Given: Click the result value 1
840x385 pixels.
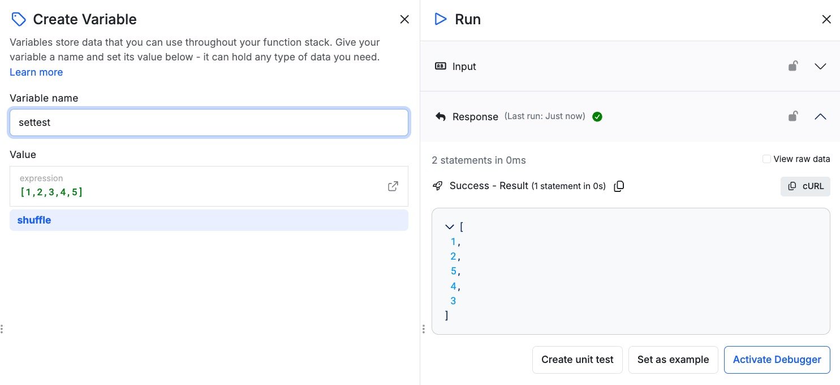Looking at the screenshot, I should click(x=454, y=242).
